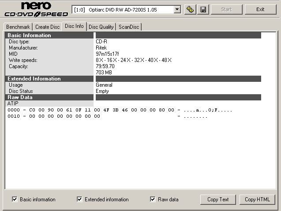
Task: Click the options/settings icon button
Action: click(x=191, y=9)
